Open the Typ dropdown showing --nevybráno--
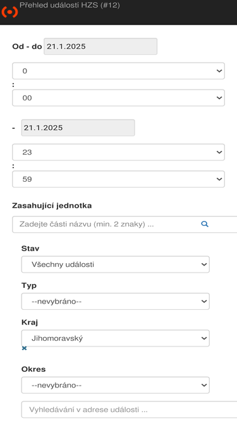 tap(116, 301)
